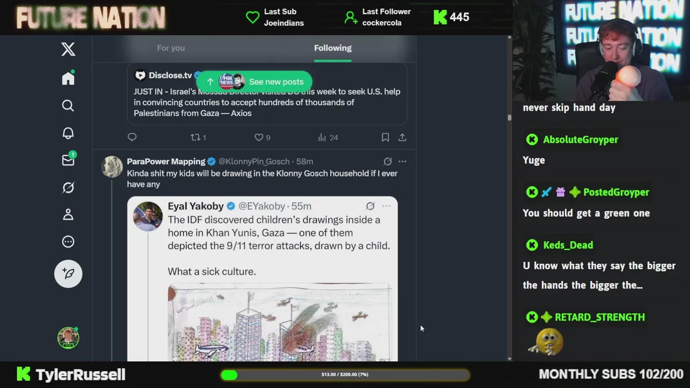Image resolution: width=690 pixels, height=388 pixels.
Task: Click See new posts pill
Action: point(254,81)
